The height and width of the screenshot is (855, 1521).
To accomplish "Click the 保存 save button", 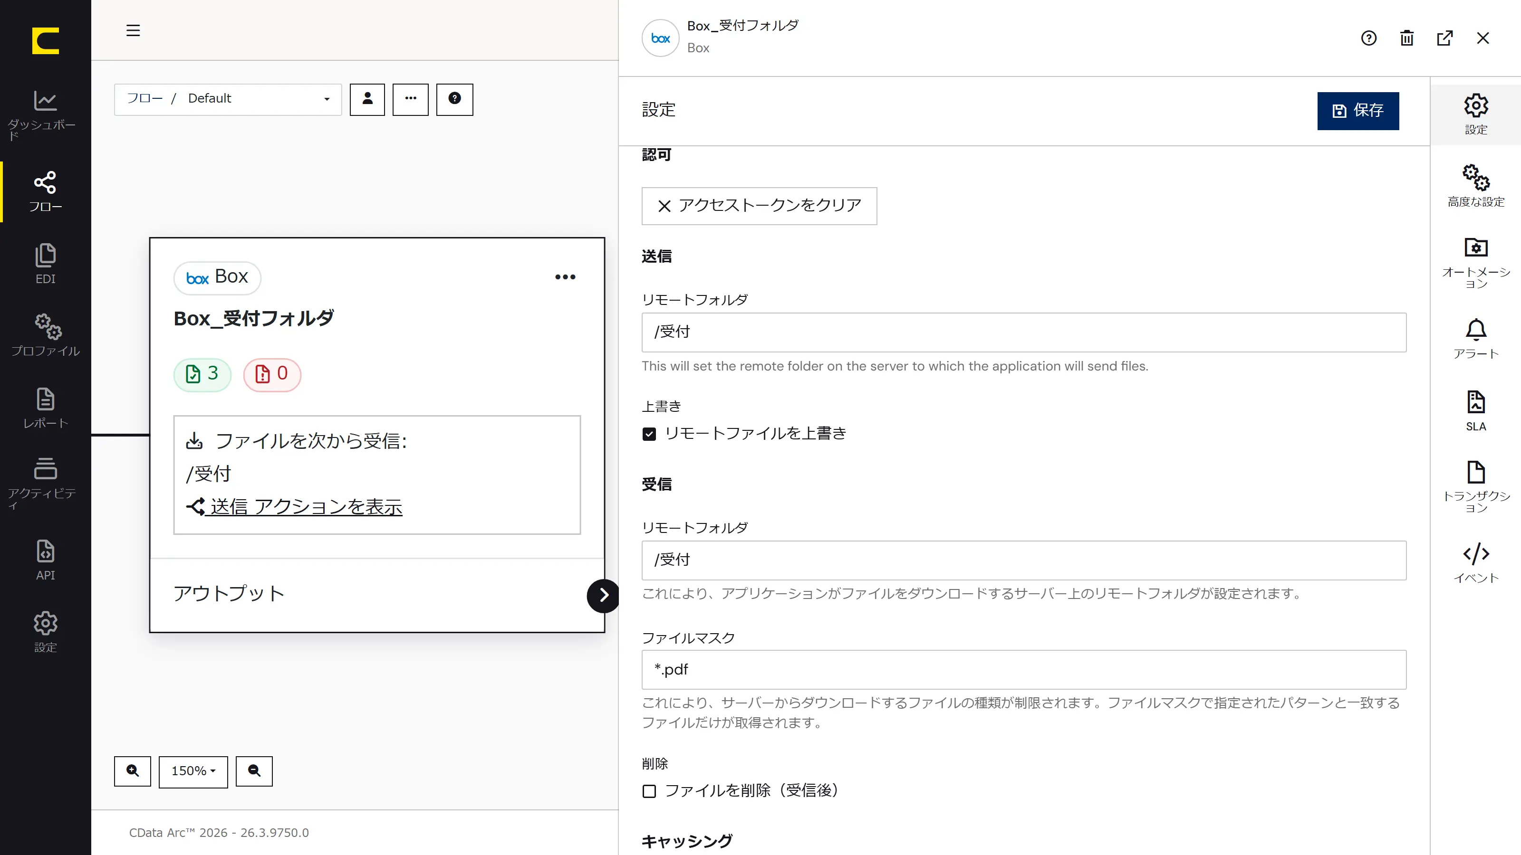I will (x=1358, y=110).
